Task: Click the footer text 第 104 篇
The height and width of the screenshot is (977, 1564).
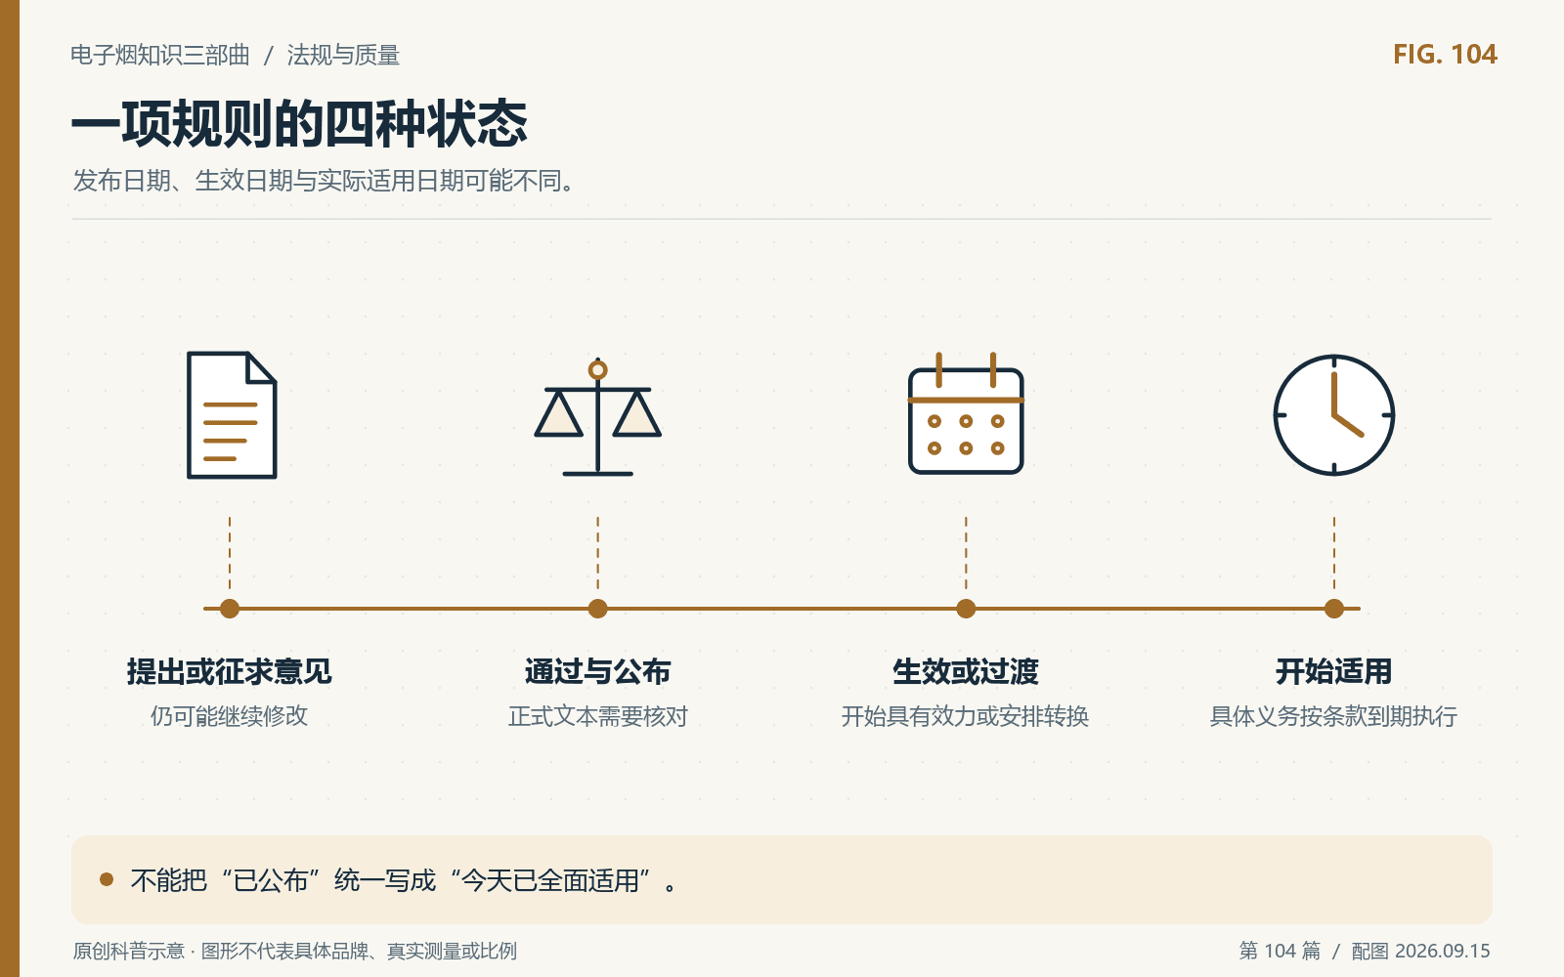Action: 1280,951
